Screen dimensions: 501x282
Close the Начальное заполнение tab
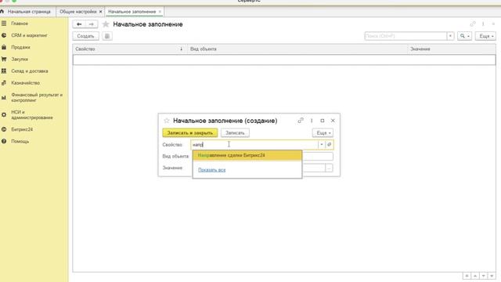pos(160,12)
